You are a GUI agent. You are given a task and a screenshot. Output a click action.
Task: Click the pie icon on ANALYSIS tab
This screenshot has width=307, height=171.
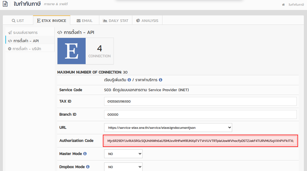138,21
